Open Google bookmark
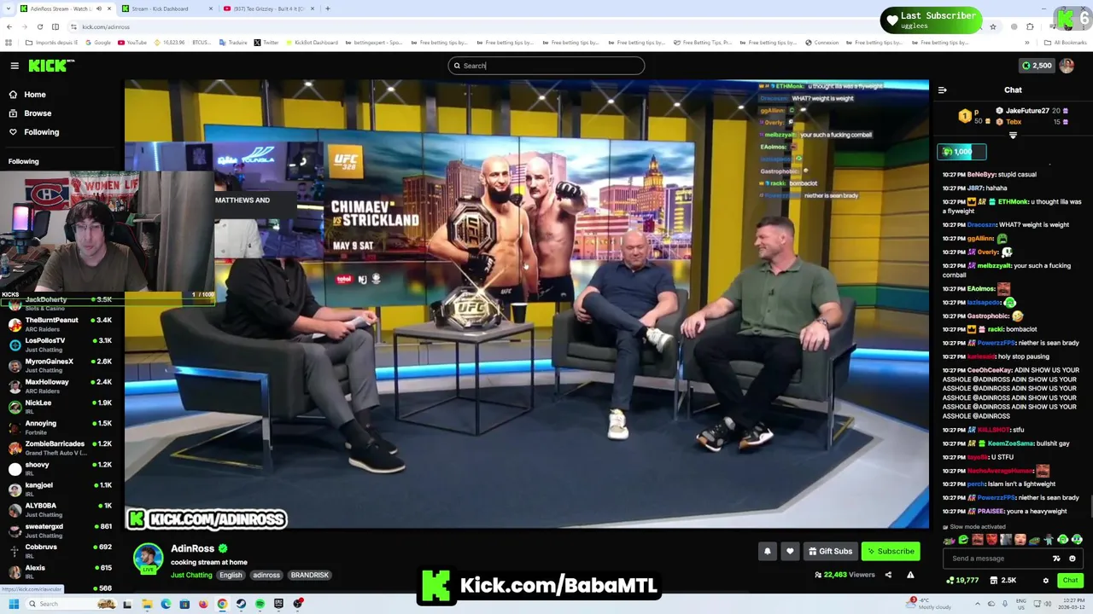This screenshot has width=1093, height=614. (x=97, y=43)
